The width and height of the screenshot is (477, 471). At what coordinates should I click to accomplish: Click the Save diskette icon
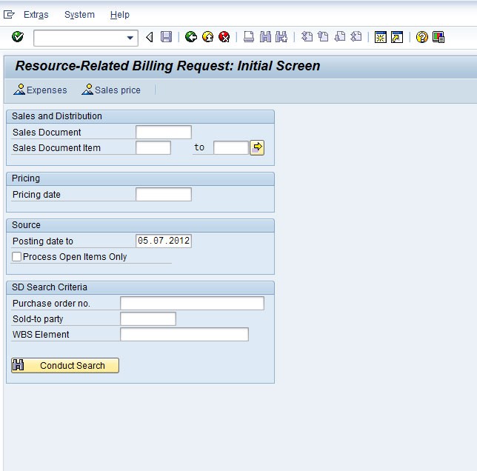(166, 37)
